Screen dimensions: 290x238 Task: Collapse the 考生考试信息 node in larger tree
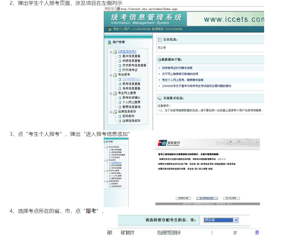click(111, 52)
